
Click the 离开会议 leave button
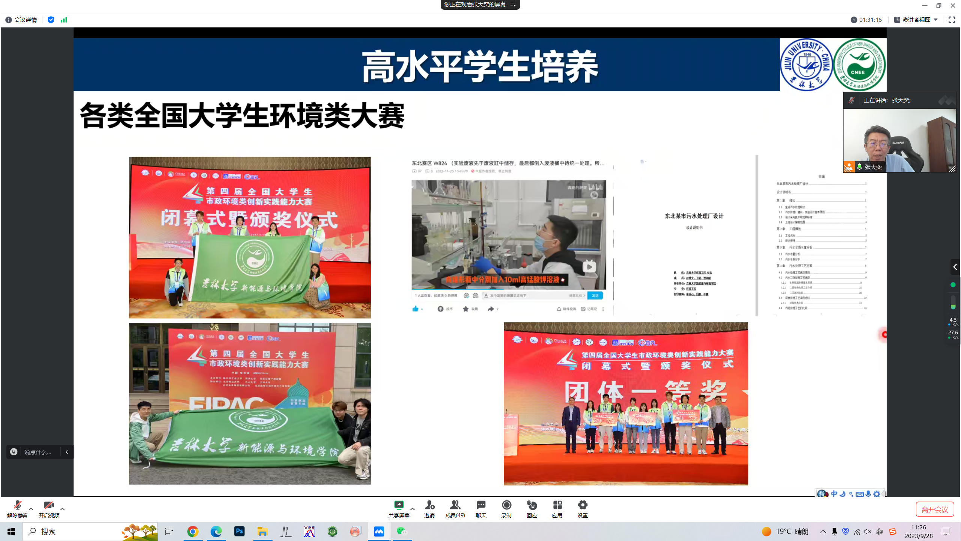click(x=934, y=509)
